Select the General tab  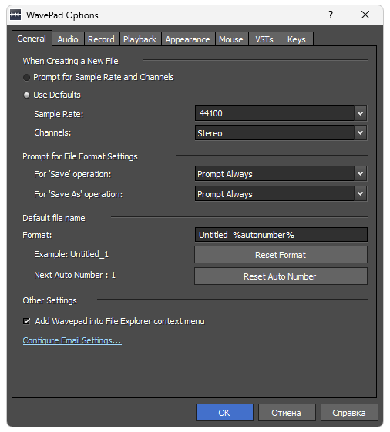pos(32,39)
